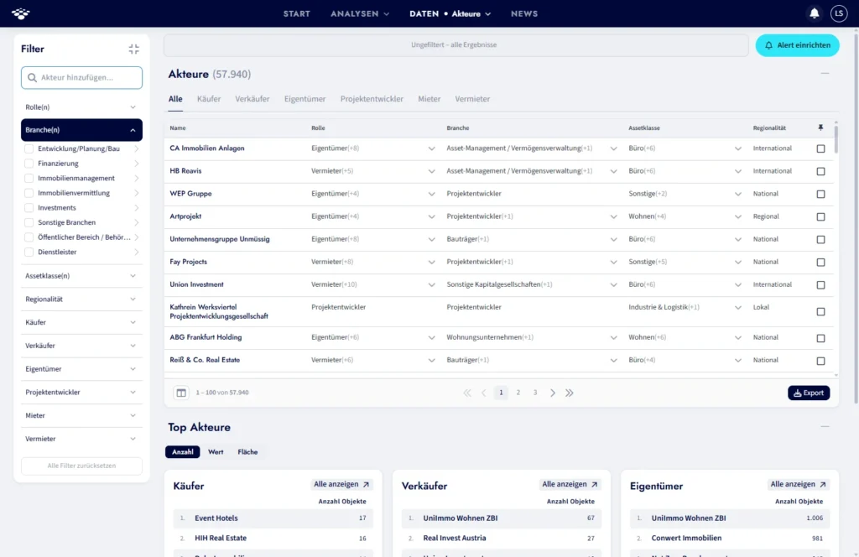Go to page 2 of results
This screenshot has height=557, width=859.
518,393
